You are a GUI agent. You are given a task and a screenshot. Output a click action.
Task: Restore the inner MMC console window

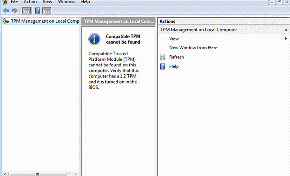coord(279,2)
